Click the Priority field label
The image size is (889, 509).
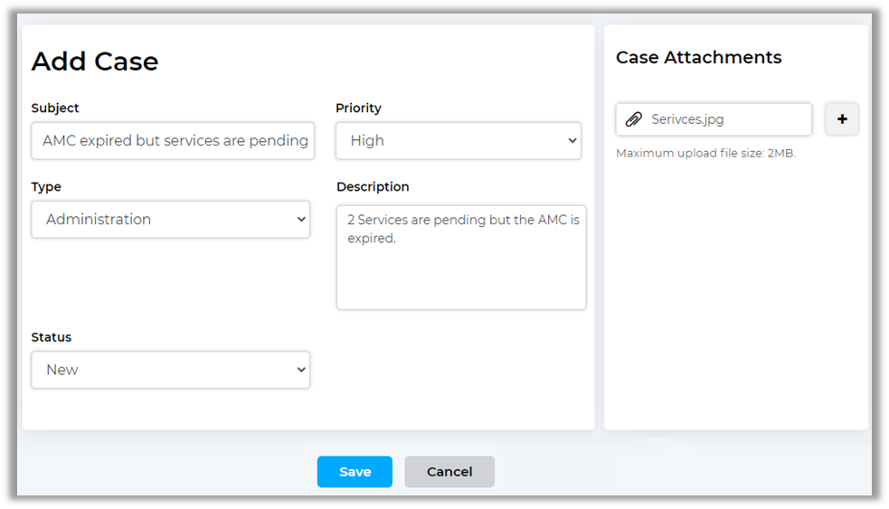(x=358, y=108)
